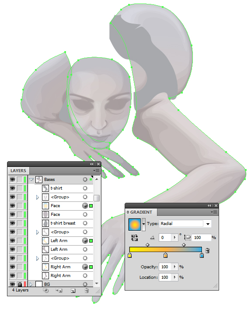This screenshot has height=312, width=251.
Task: Click the Reverse Gradient icon
Action: [x=134, y=238]
